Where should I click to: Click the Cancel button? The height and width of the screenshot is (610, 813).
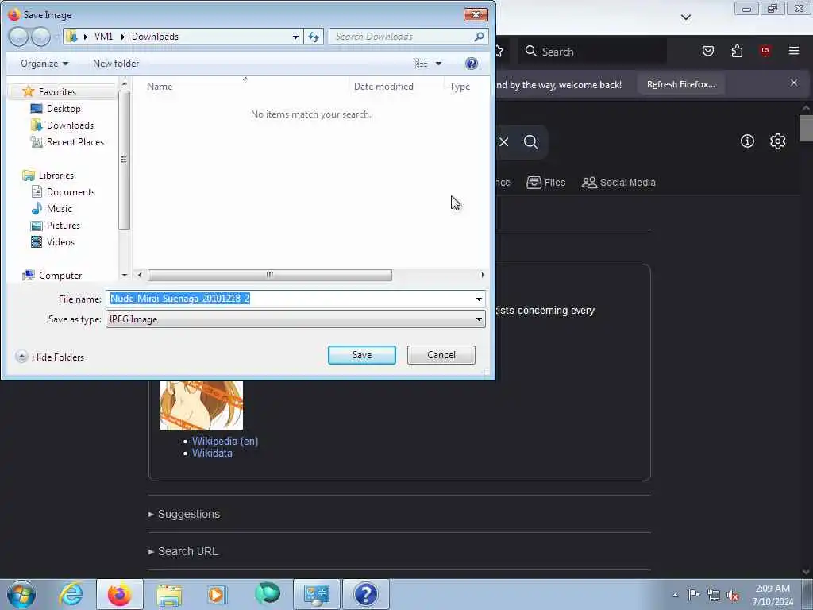(x=441, y=355)
